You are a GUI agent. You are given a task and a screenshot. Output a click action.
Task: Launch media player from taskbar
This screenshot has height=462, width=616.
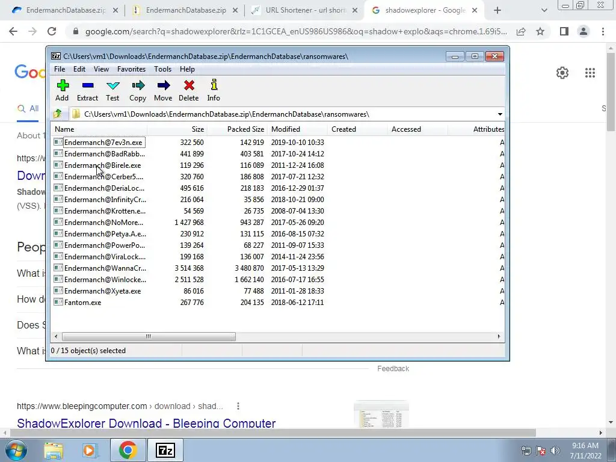point(90,450)
